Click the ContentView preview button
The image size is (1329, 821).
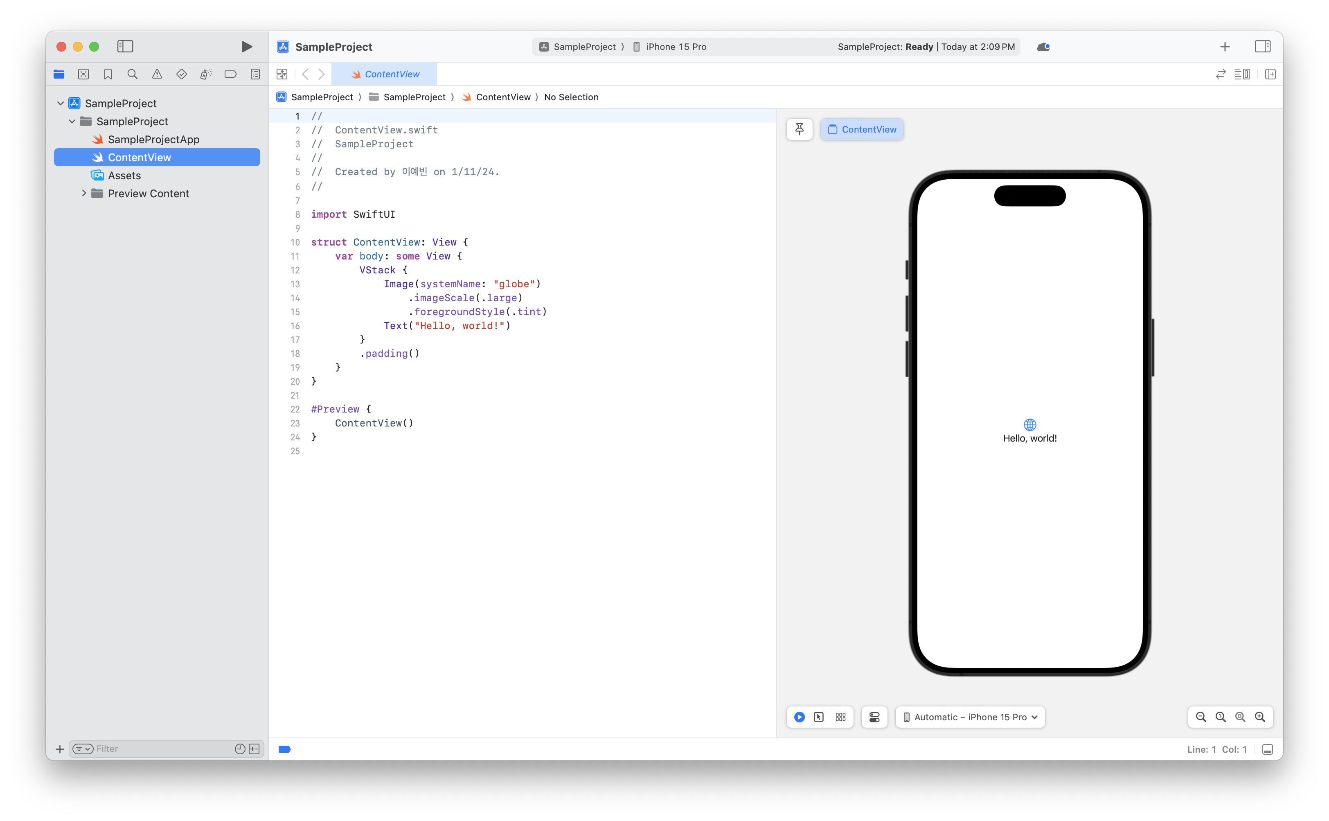(862, 129)
